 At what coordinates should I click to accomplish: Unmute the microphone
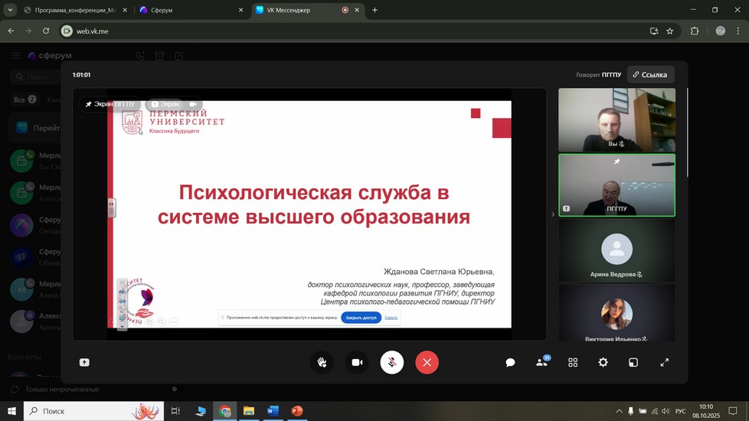tap(392, 362)
